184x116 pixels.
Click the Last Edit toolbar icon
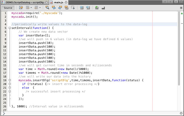21,8
